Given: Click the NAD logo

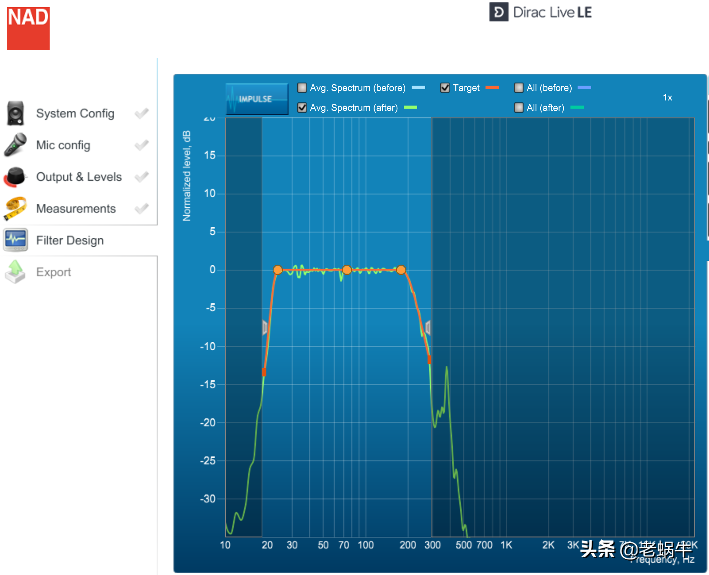Looking at the screenshot, I should [28, 29].
